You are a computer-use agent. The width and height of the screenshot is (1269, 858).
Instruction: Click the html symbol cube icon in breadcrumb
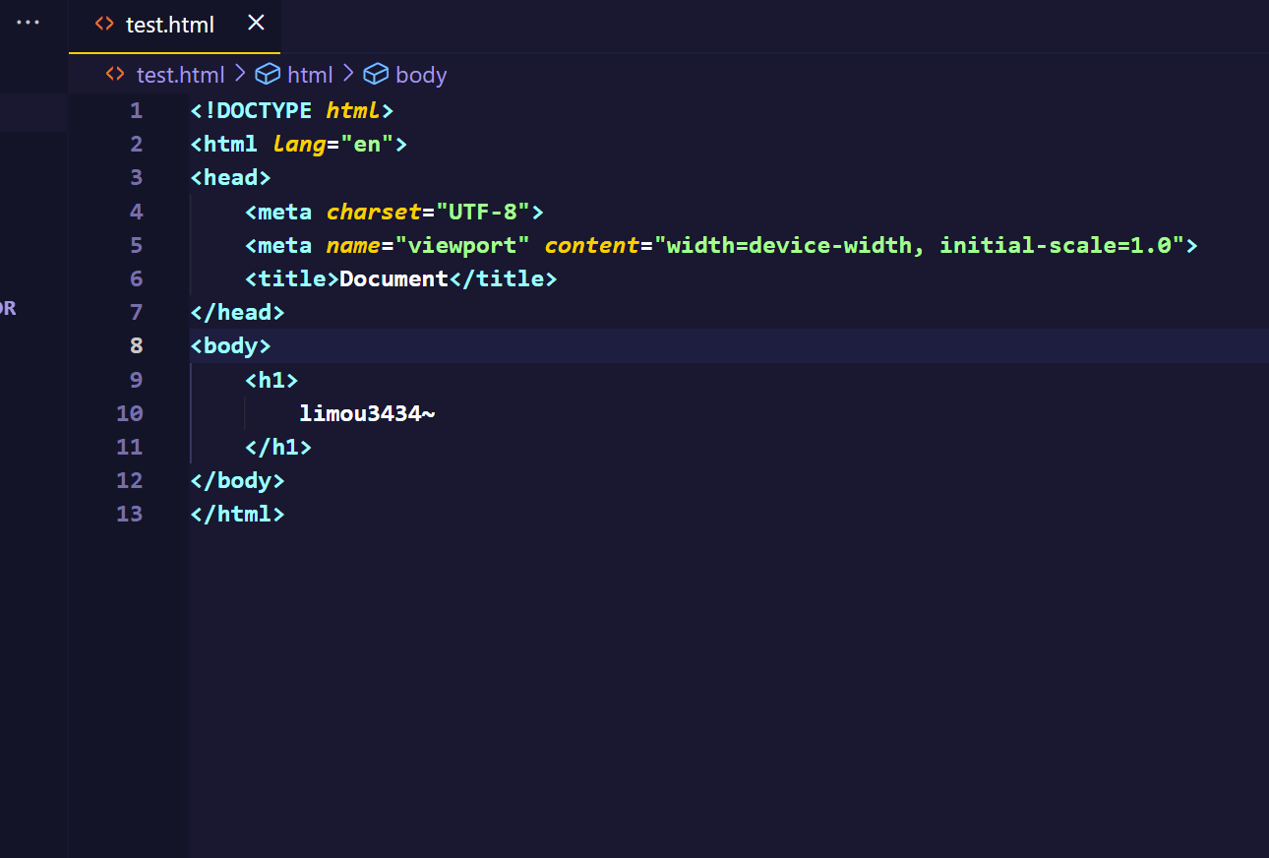click(x=268, y=74)
